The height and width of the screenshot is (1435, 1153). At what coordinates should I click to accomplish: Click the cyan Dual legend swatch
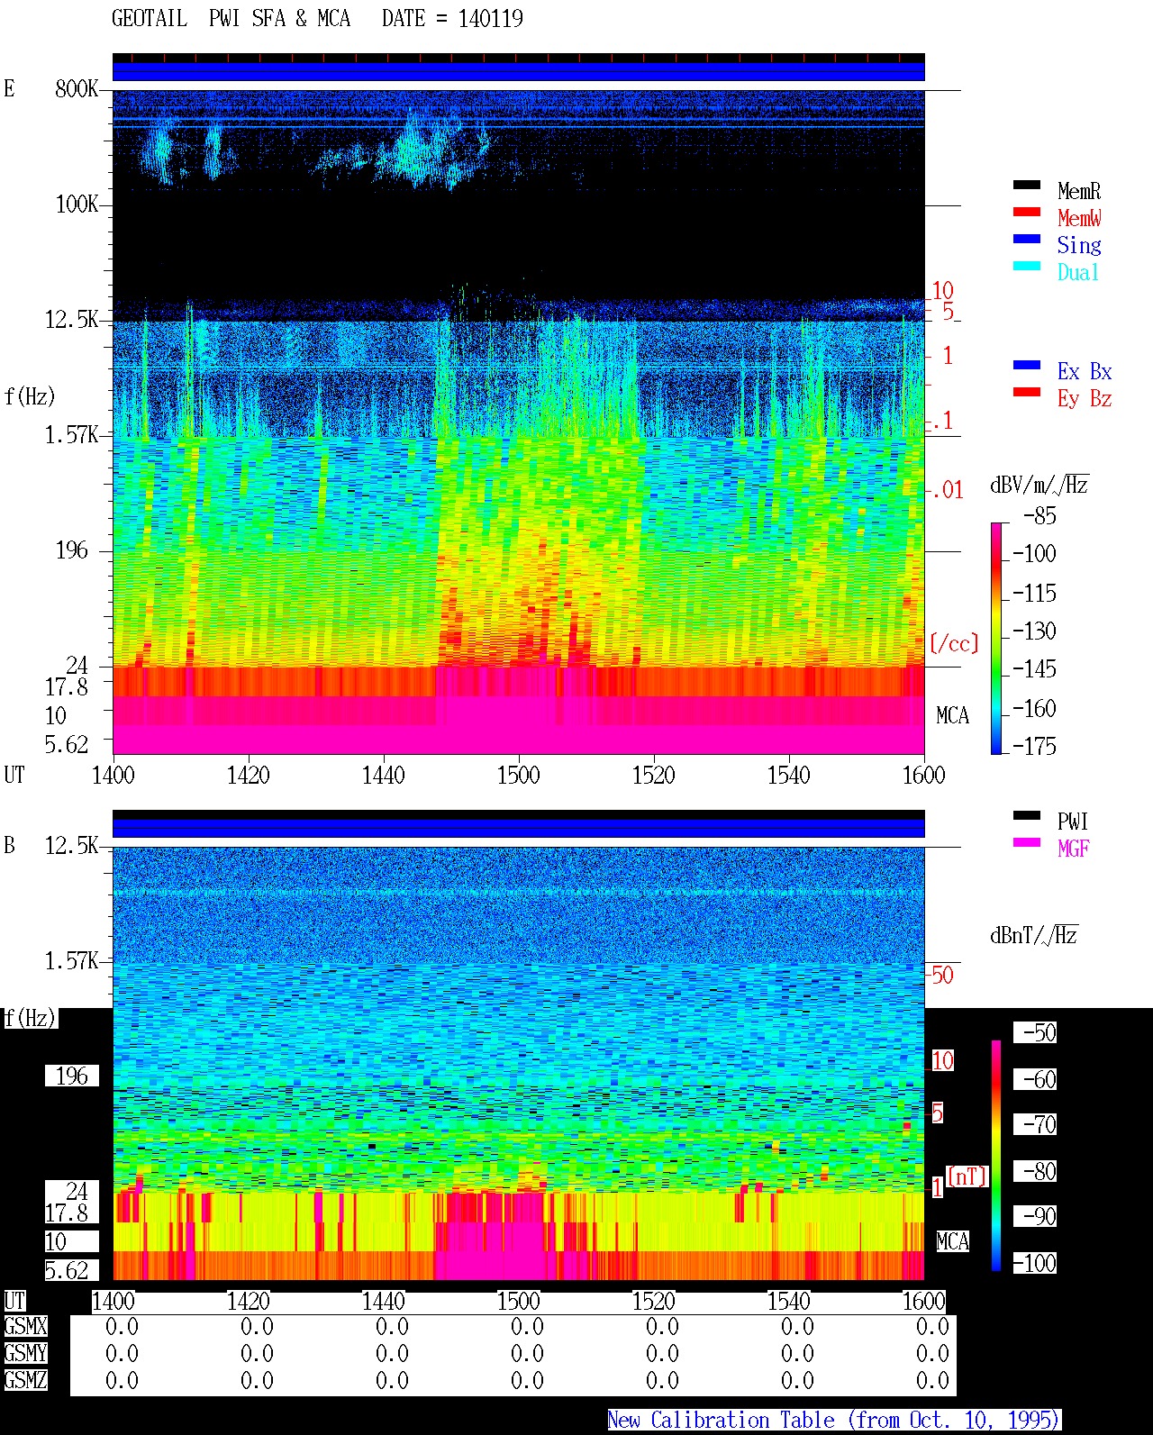1027,266
